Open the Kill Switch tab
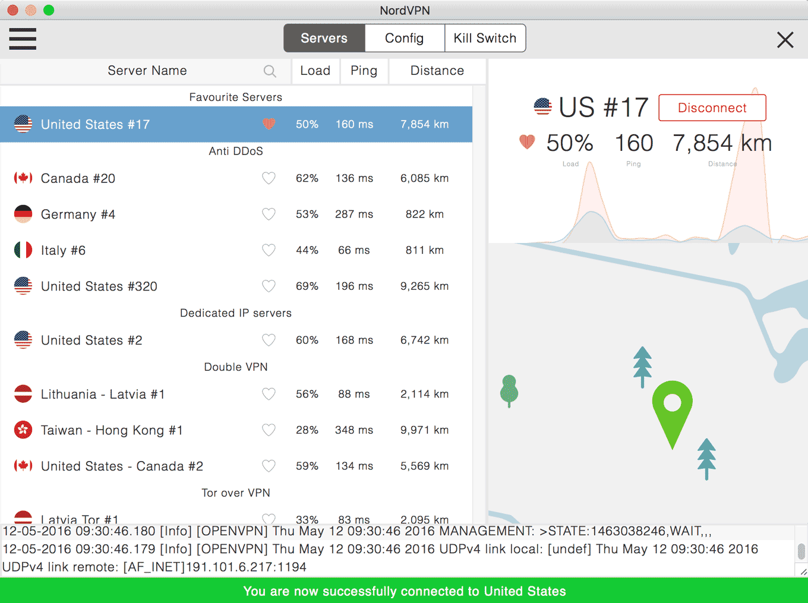 coord(485,38)
